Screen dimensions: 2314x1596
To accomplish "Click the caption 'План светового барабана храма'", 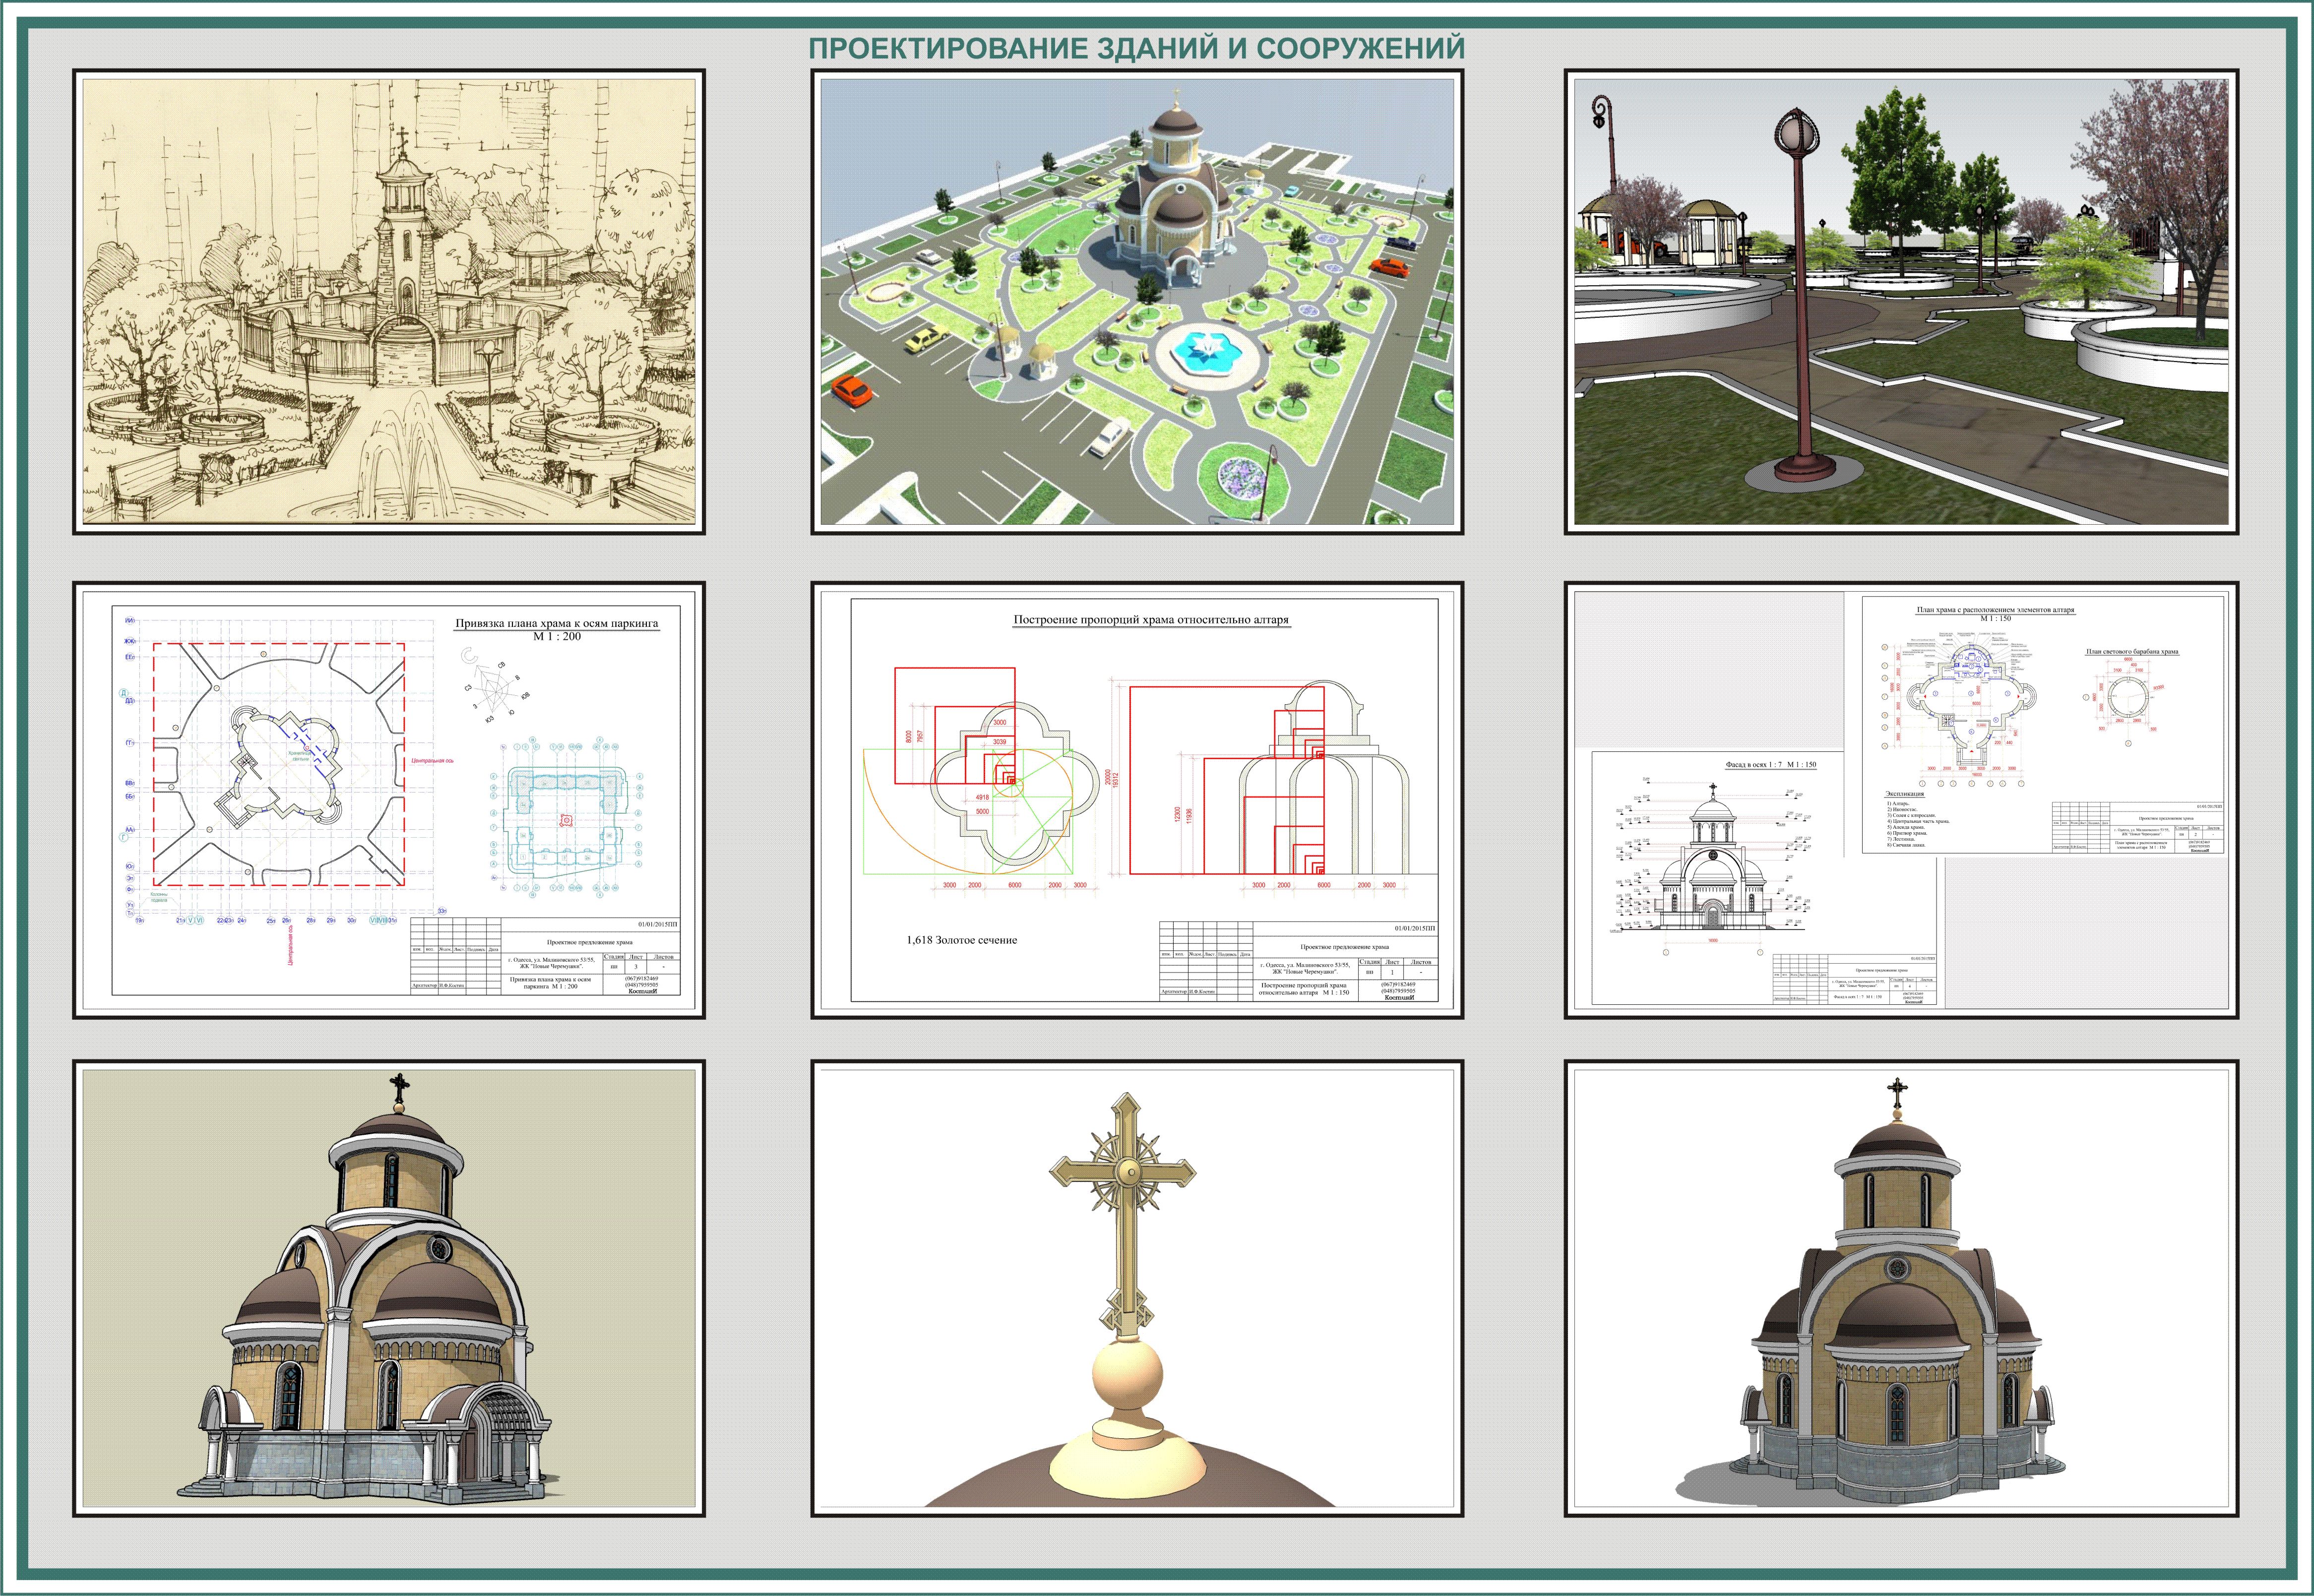I will pyautogui.click(x=2132, y=652).
